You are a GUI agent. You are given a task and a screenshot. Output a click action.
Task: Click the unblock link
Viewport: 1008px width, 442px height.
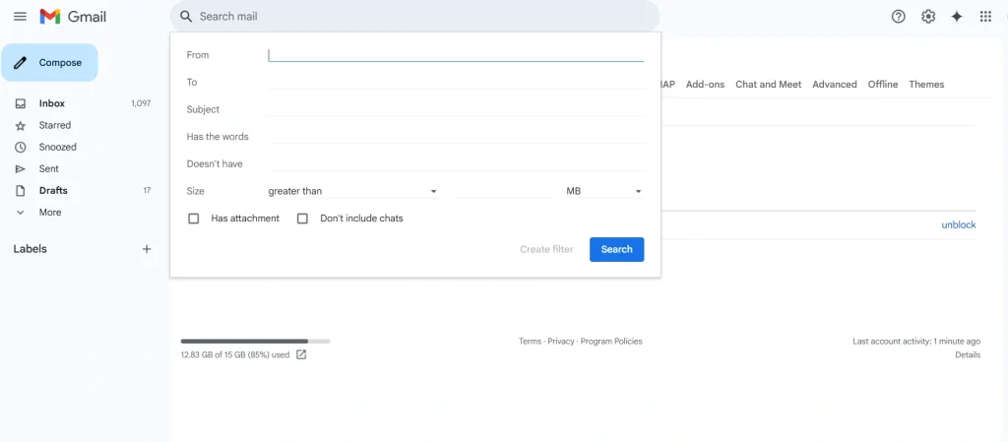pos(958,224)
